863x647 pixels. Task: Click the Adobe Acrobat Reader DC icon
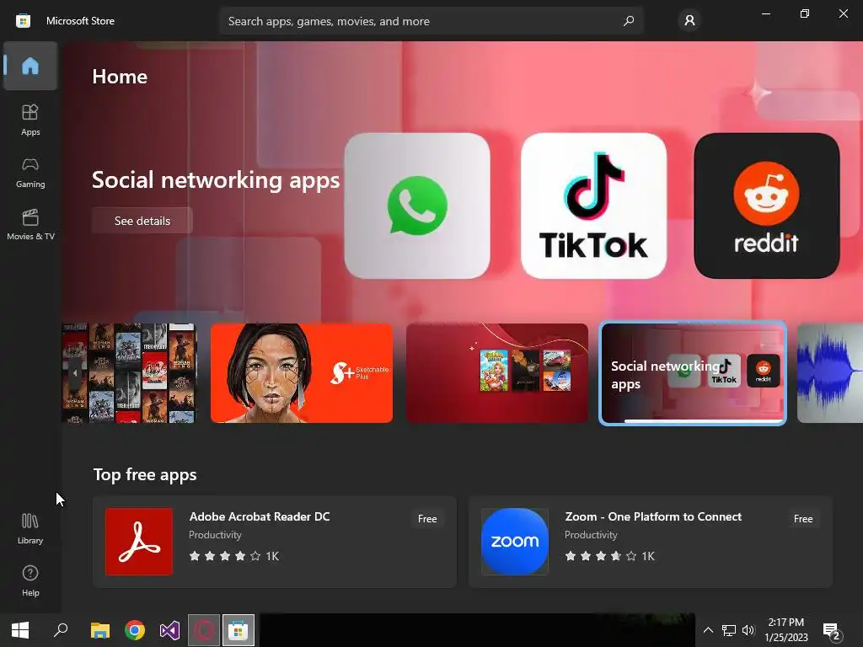[139, 542]
